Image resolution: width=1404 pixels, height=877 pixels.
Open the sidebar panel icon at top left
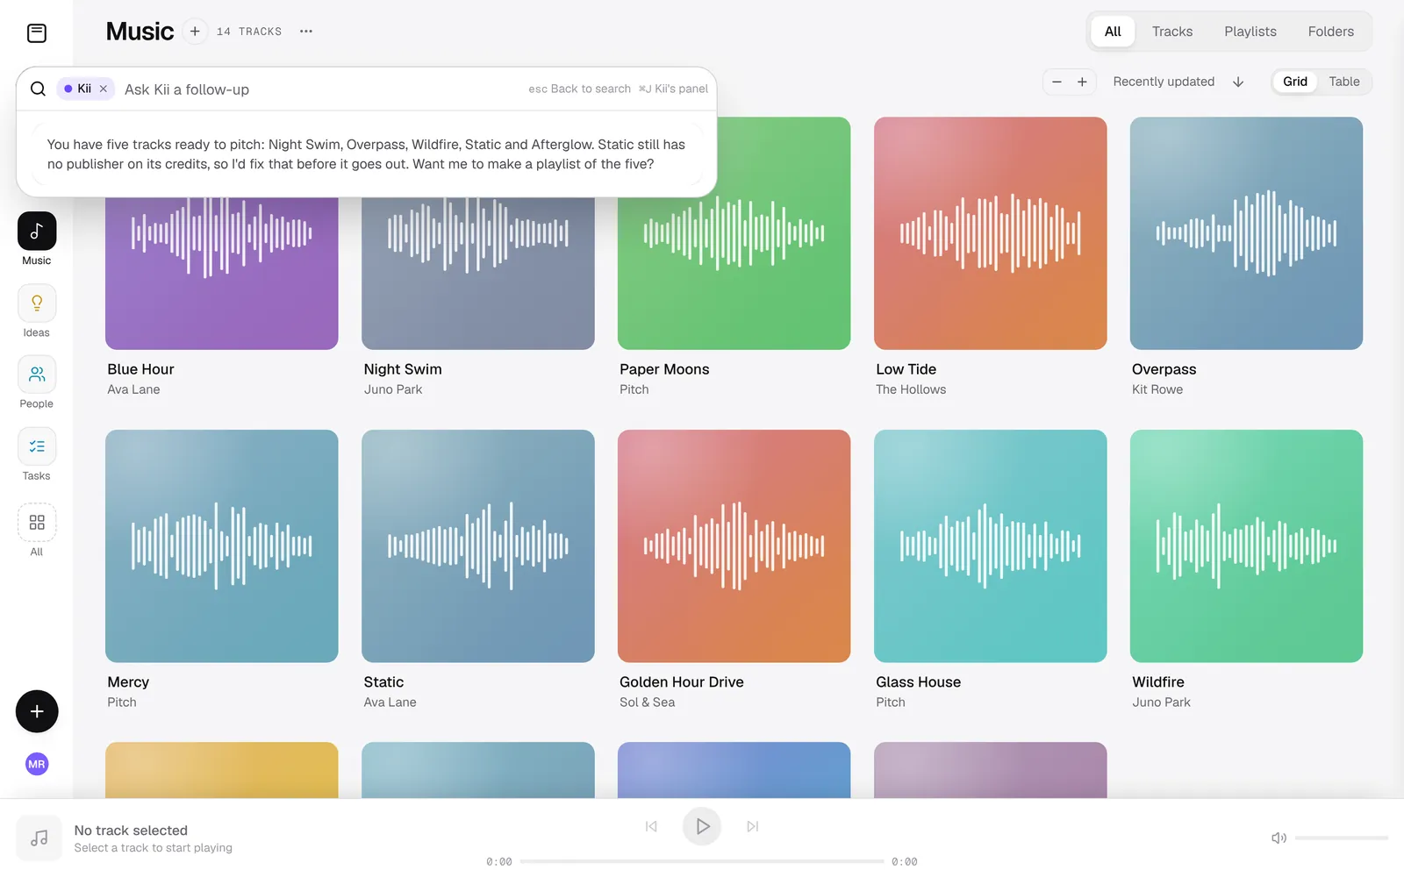(37, 33)
